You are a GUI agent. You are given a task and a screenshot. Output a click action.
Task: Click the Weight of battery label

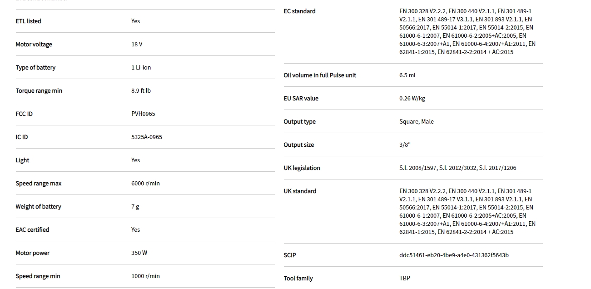(x=38, y=207)
